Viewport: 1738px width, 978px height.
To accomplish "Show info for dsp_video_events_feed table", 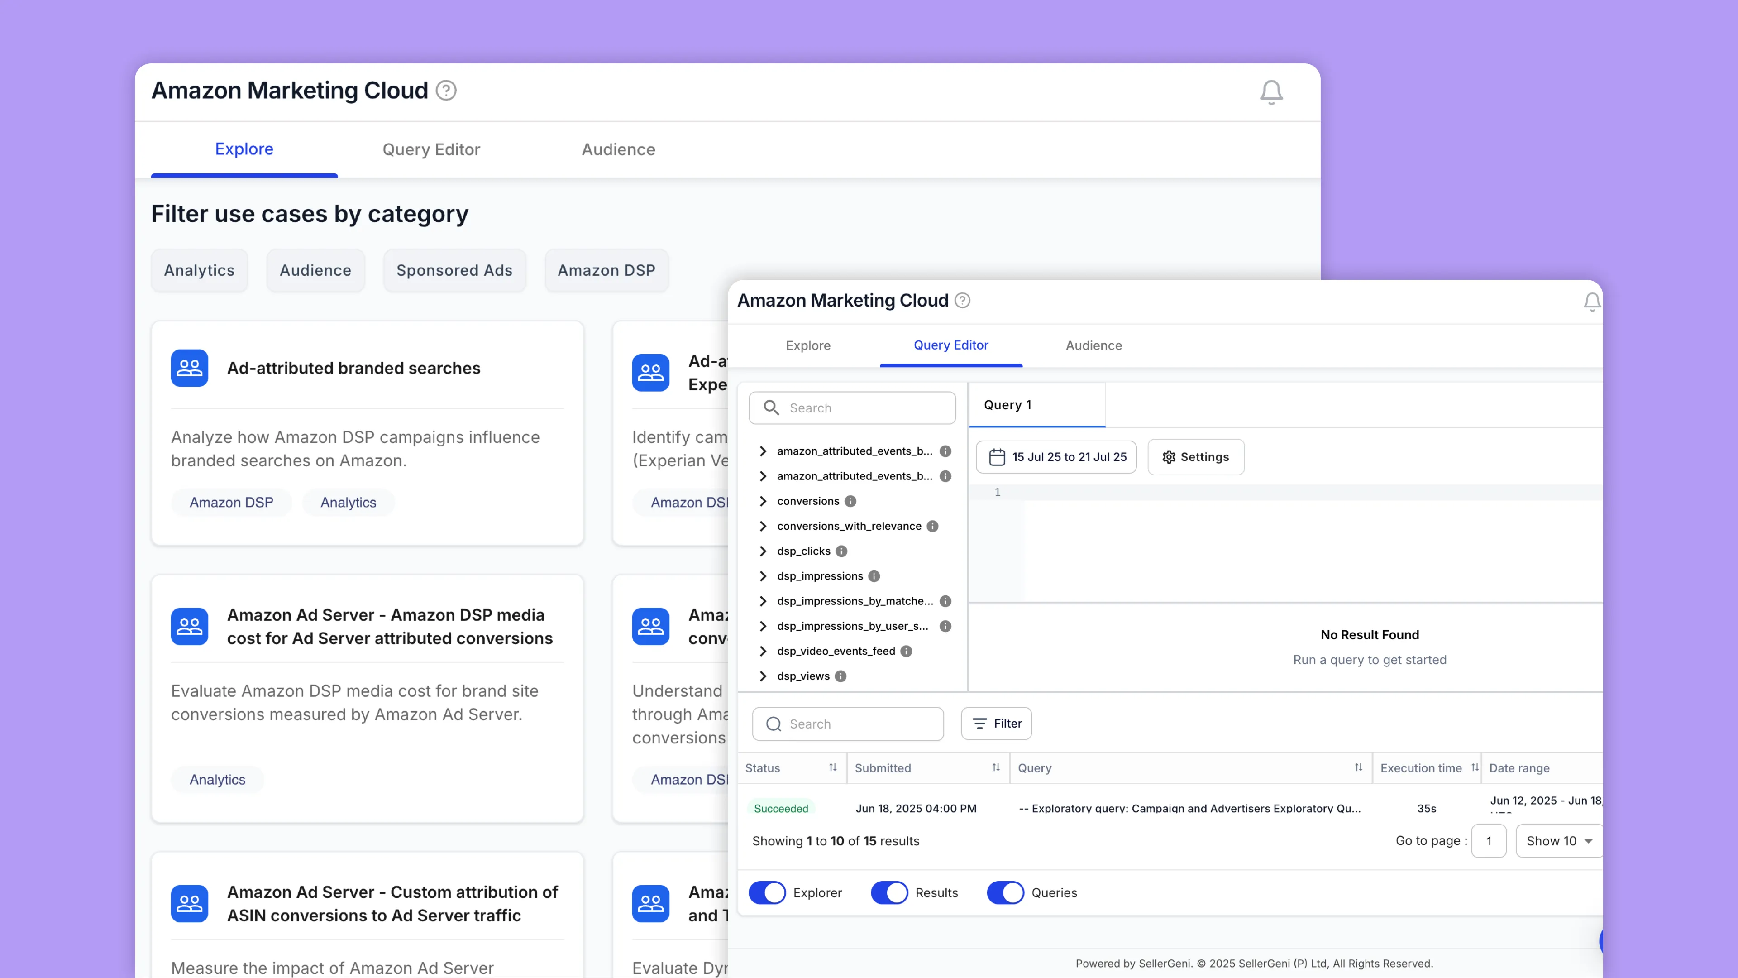I will 906,651.
